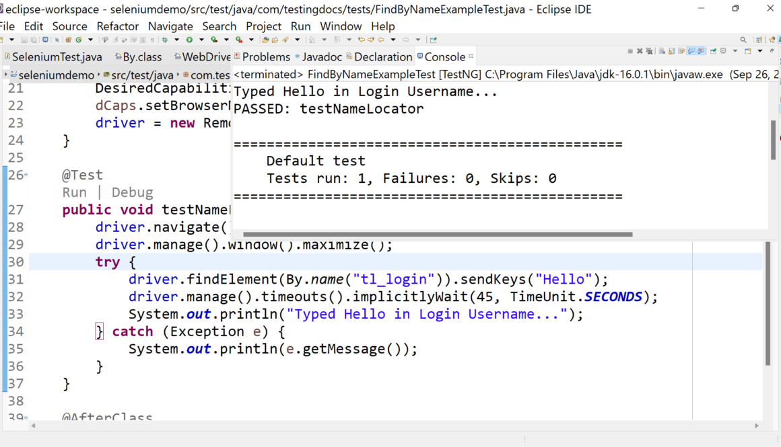Open the Source menu
The height and width of the screenshot is (447, 781).
(70, 26)
